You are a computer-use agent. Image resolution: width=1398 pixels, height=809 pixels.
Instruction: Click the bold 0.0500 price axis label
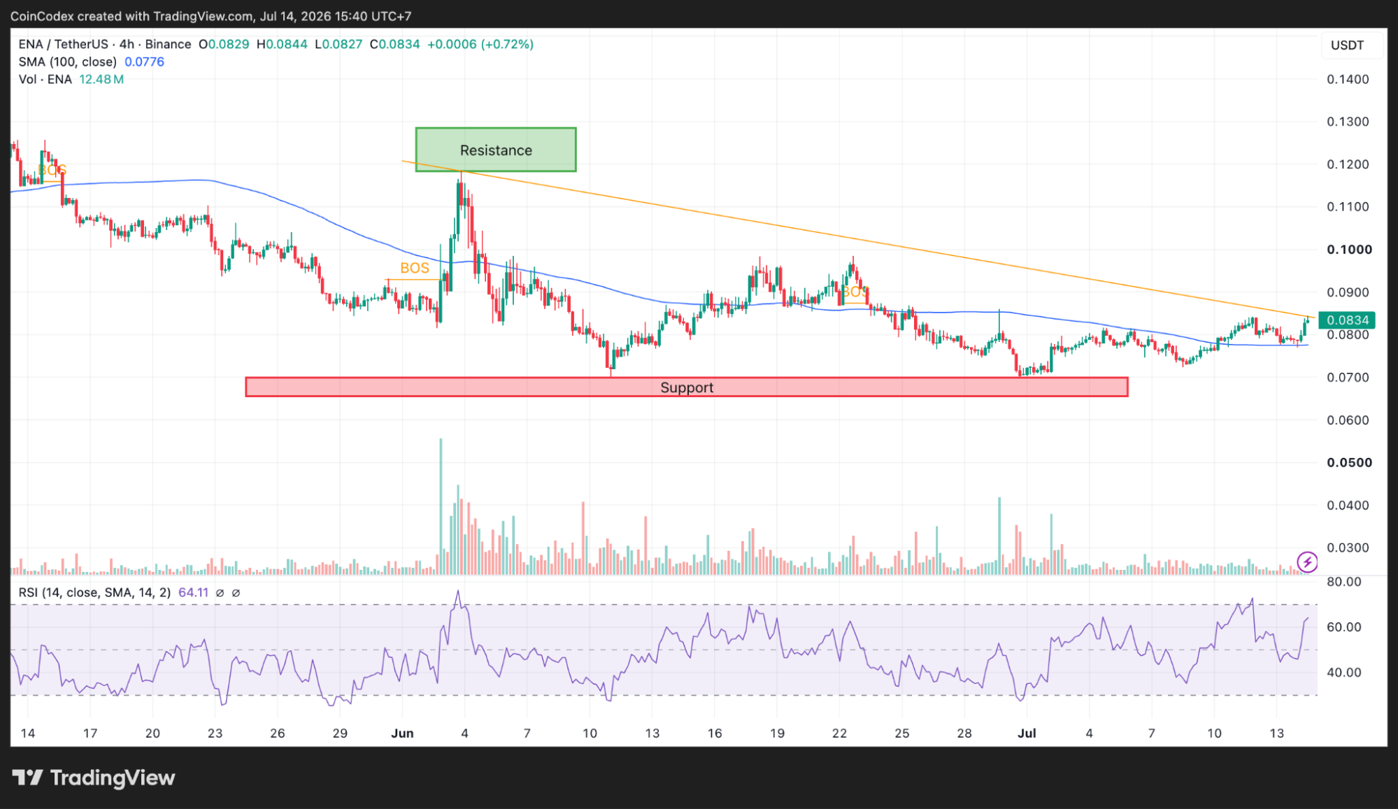point(1349,463)
